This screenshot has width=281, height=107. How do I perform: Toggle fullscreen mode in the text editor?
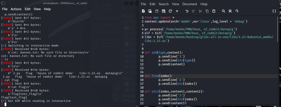point(274,11)
